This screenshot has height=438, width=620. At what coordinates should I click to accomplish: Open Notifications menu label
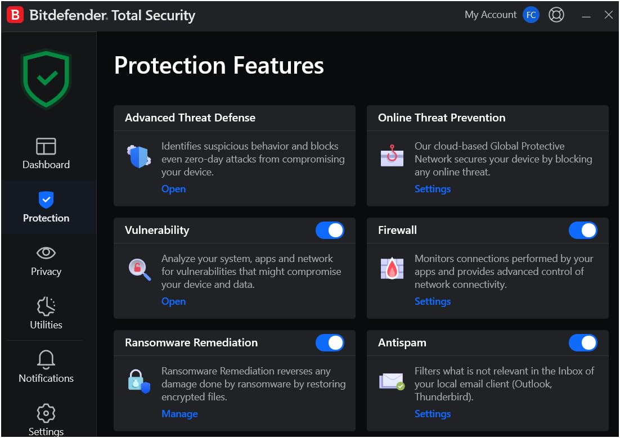pos(46,378)
